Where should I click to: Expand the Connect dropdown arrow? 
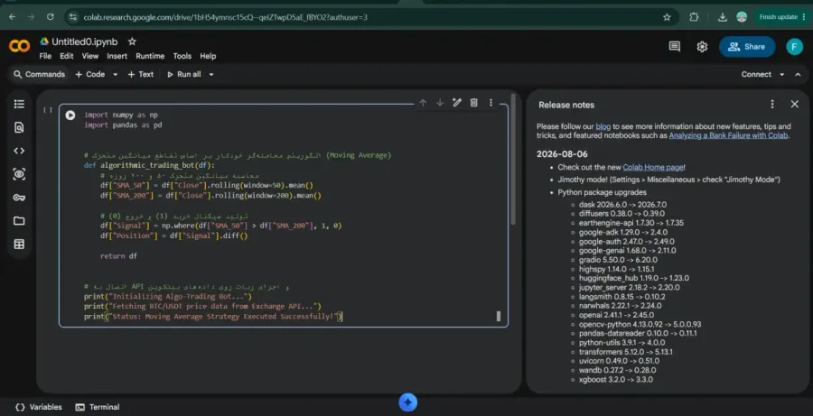[782, 75]
